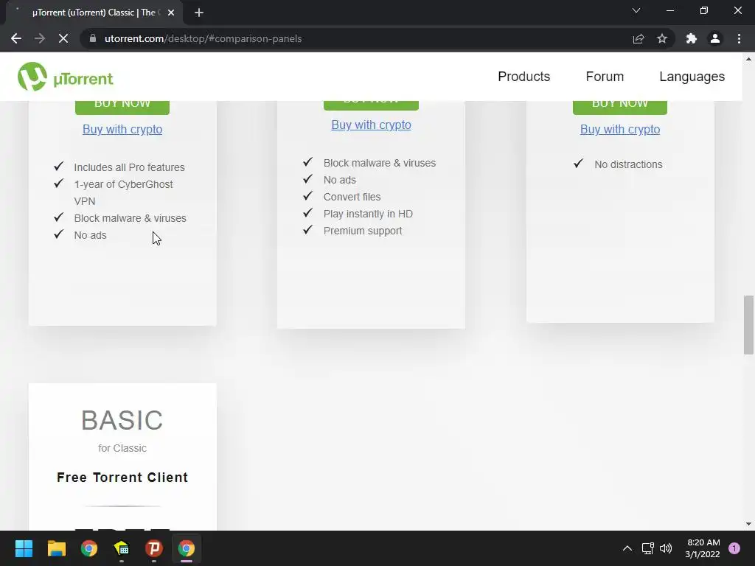Close the µTorrent Classic tab
Image resolution: width=755 pixels, height=566 pixels.
(x=171, y=13)
